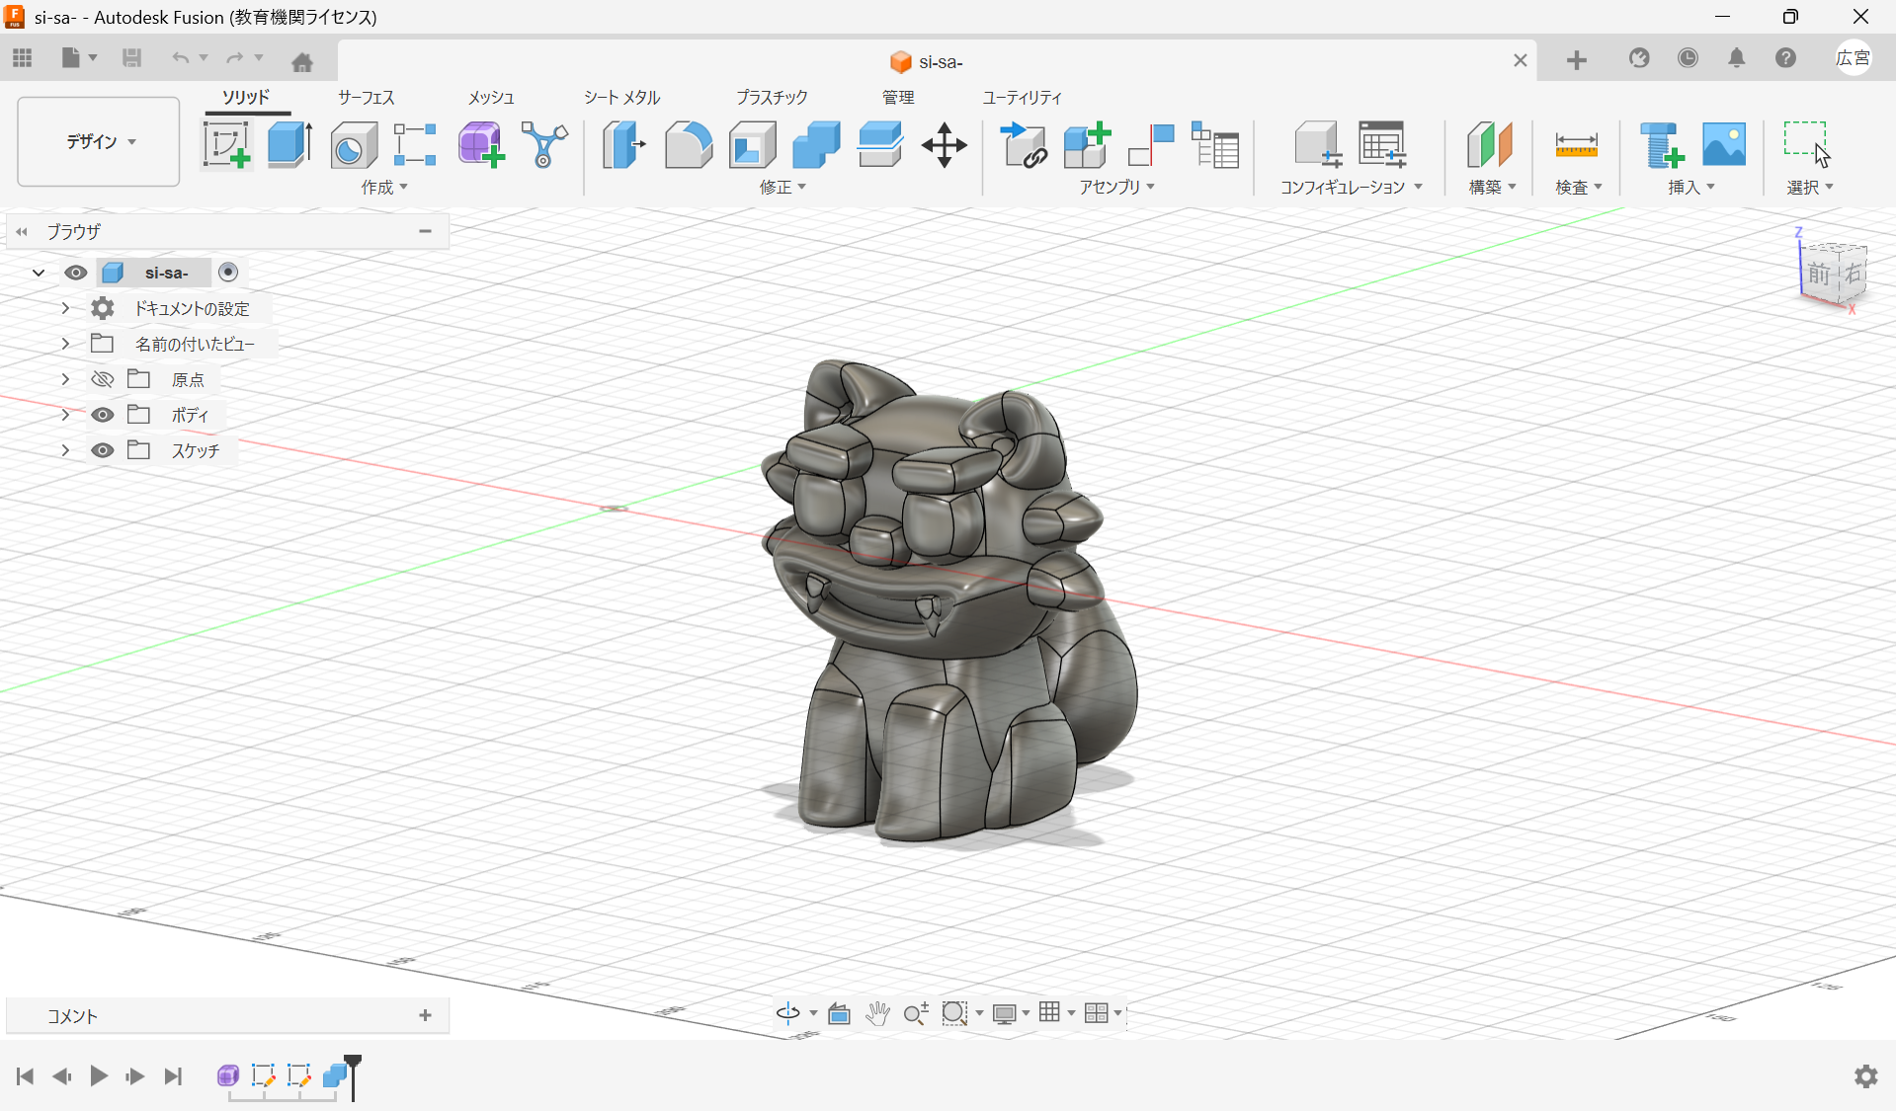
Task: Activate the Move/Copy arrows tool
Action: coord(944,145)
